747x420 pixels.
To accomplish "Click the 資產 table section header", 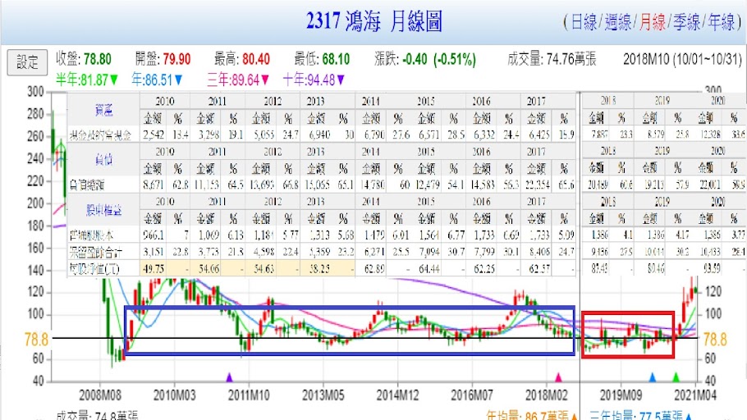I will click(x=104, y=110).
